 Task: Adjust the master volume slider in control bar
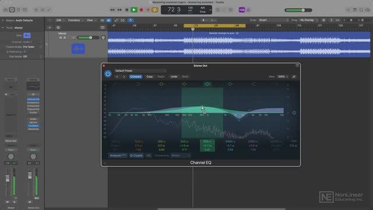(x=298, y=10)
